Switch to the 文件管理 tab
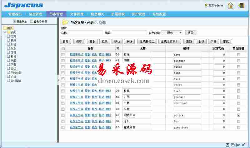The image size is (250, 148). coord(77,14)
